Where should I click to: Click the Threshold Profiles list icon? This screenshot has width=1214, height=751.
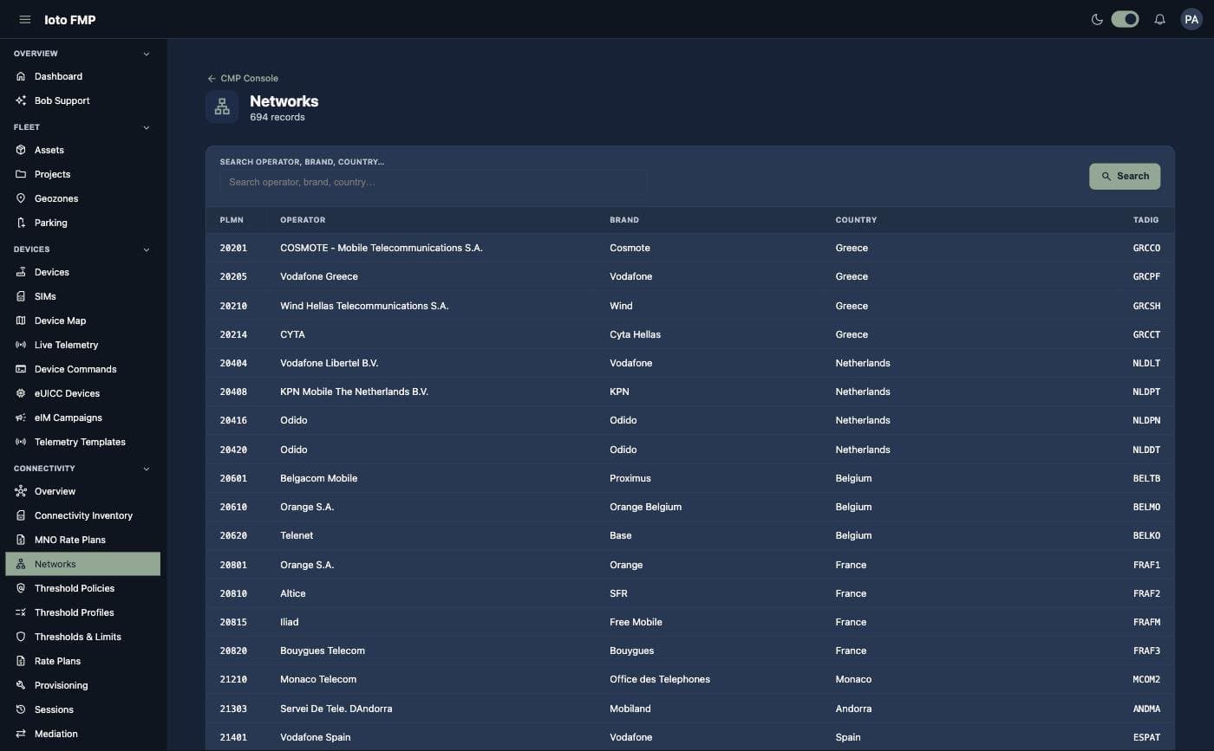click(x=21, y=612)
